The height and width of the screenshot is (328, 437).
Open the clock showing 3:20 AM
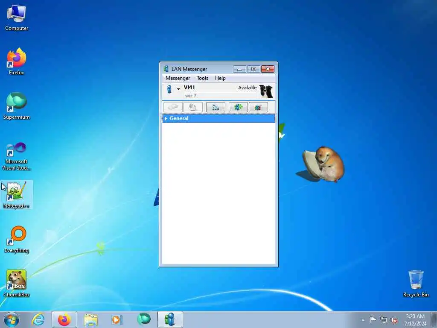[x=415, y=320]
